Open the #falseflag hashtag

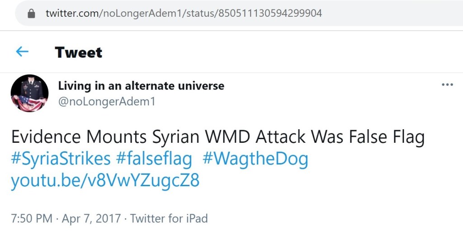(154, 159)
